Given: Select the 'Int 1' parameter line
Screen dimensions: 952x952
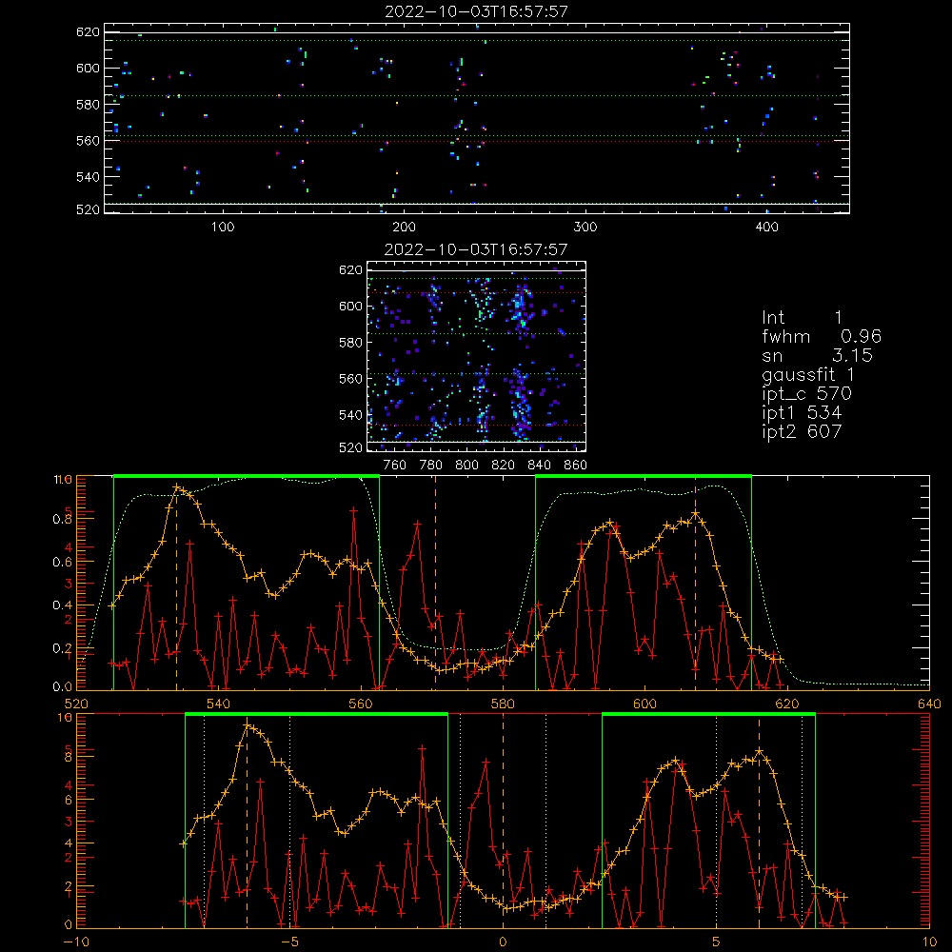Looking at the screenshot, I should pos(802,318).
